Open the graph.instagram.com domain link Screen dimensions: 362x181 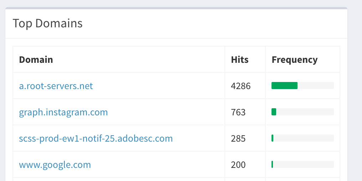tap(63, 112)
